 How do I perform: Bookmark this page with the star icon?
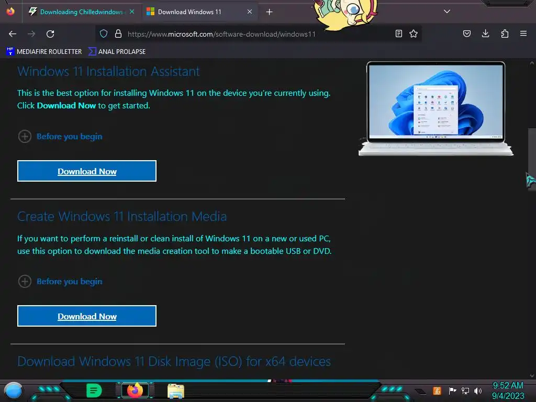414,33
